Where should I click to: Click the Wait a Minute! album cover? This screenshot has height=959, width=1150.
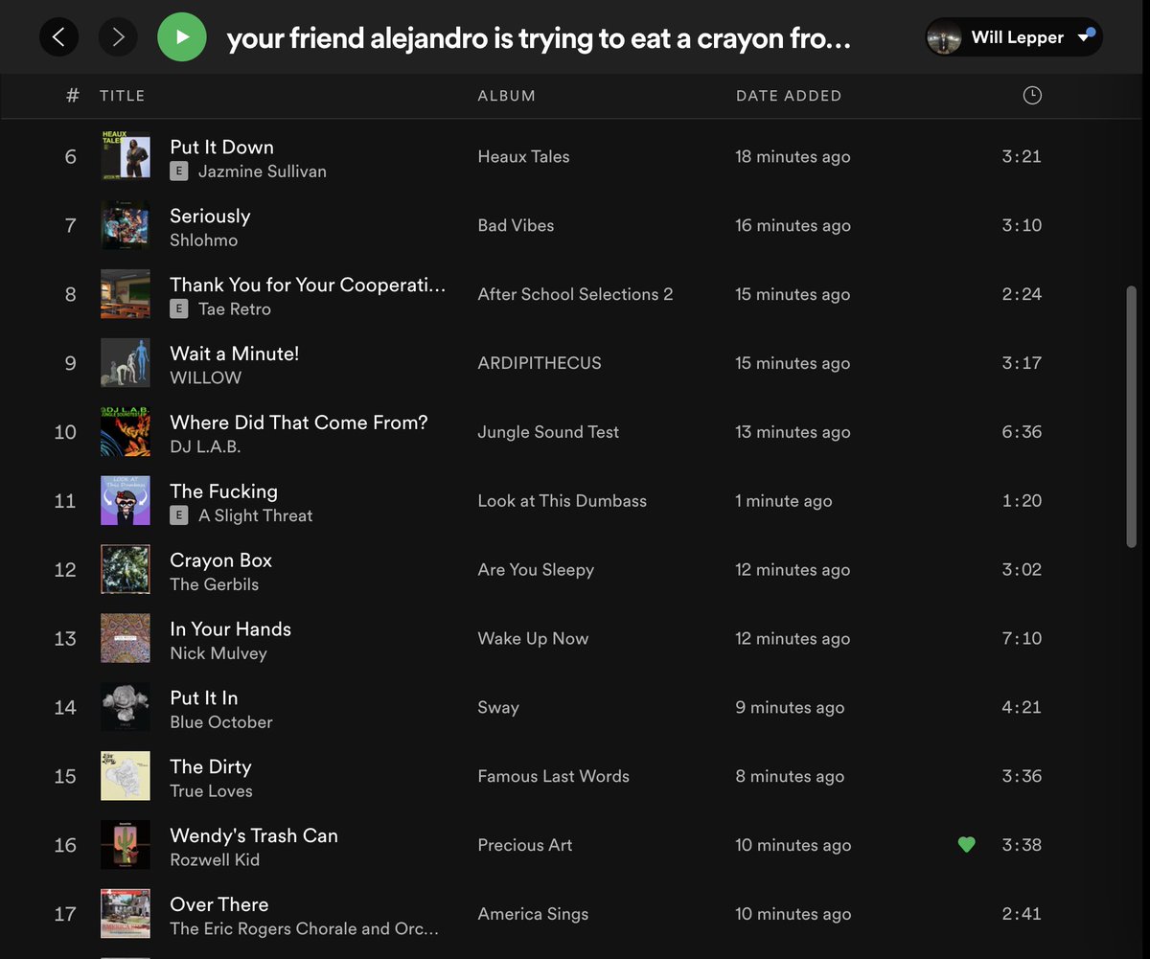(x=126, y=363)
